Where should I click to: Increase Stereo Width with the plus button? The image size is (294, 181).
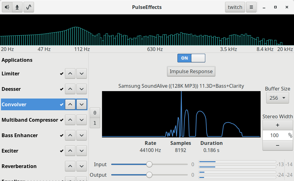(x=277, y=125)
